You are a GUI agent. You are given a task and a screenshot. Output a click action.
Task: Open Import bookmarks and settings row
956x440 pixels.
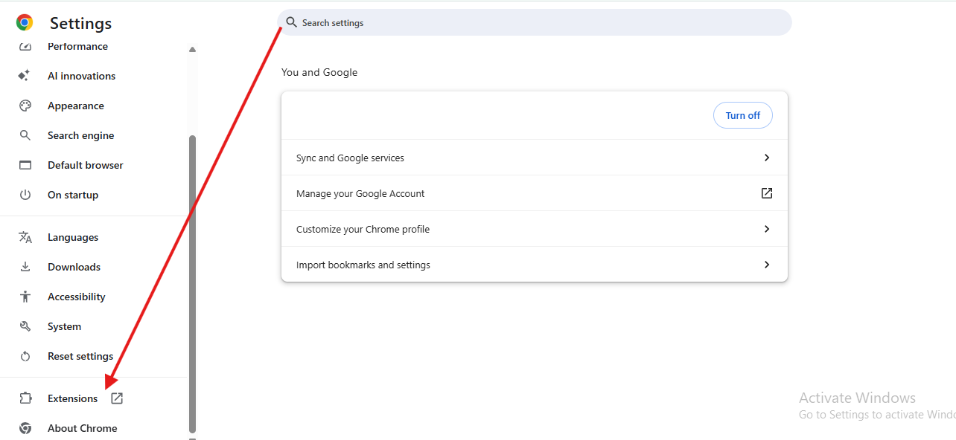click(x=535, y=265)
